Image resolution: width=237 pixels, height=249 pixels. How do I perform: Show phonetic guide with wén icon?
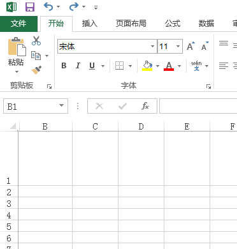pyautogui.click(x=196, y=66)
